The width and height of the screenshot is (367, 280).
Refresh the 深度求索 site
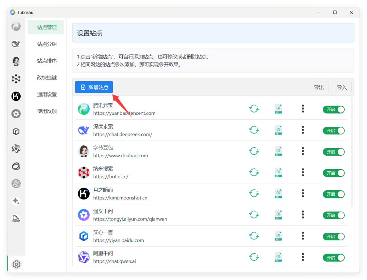coord(254,130)
